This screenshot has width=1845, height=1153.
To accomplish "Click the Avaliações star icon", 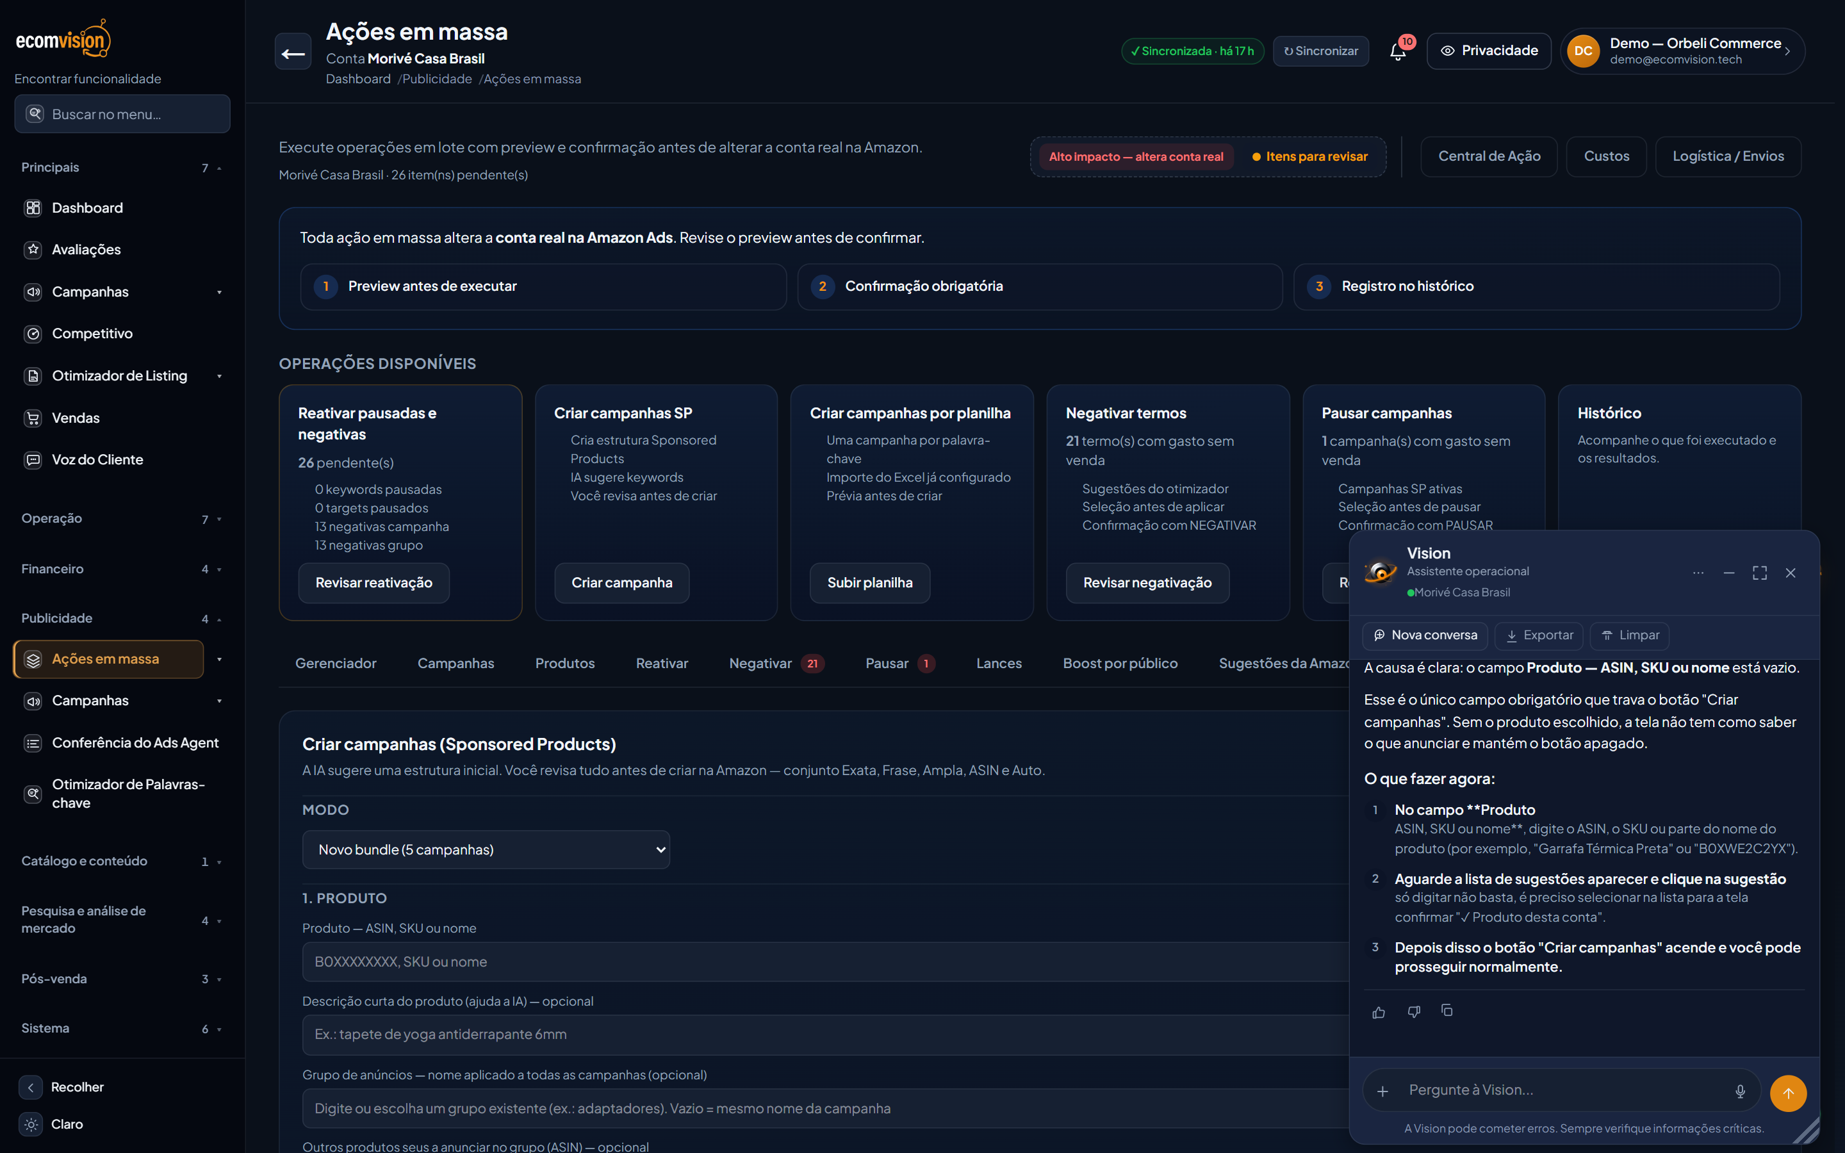I will tap(33, 250).
